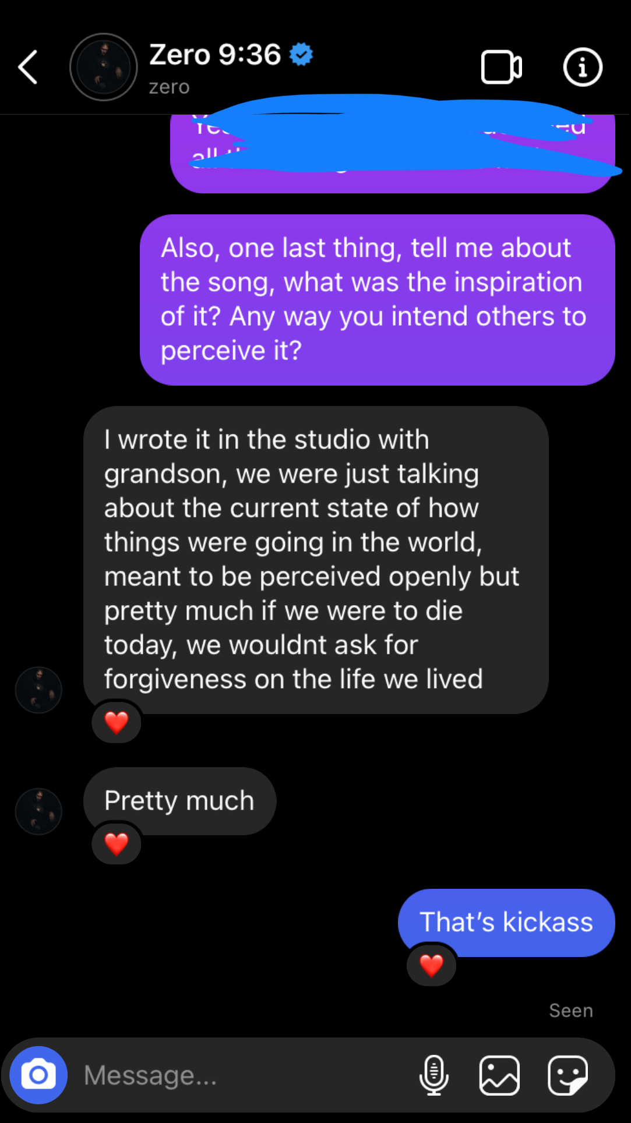Image resolution: width=631 pixels, height=1123 pixels.
Task: Tap the blue camera icon
Action: pyautogui.click(x=38, y=1075)
